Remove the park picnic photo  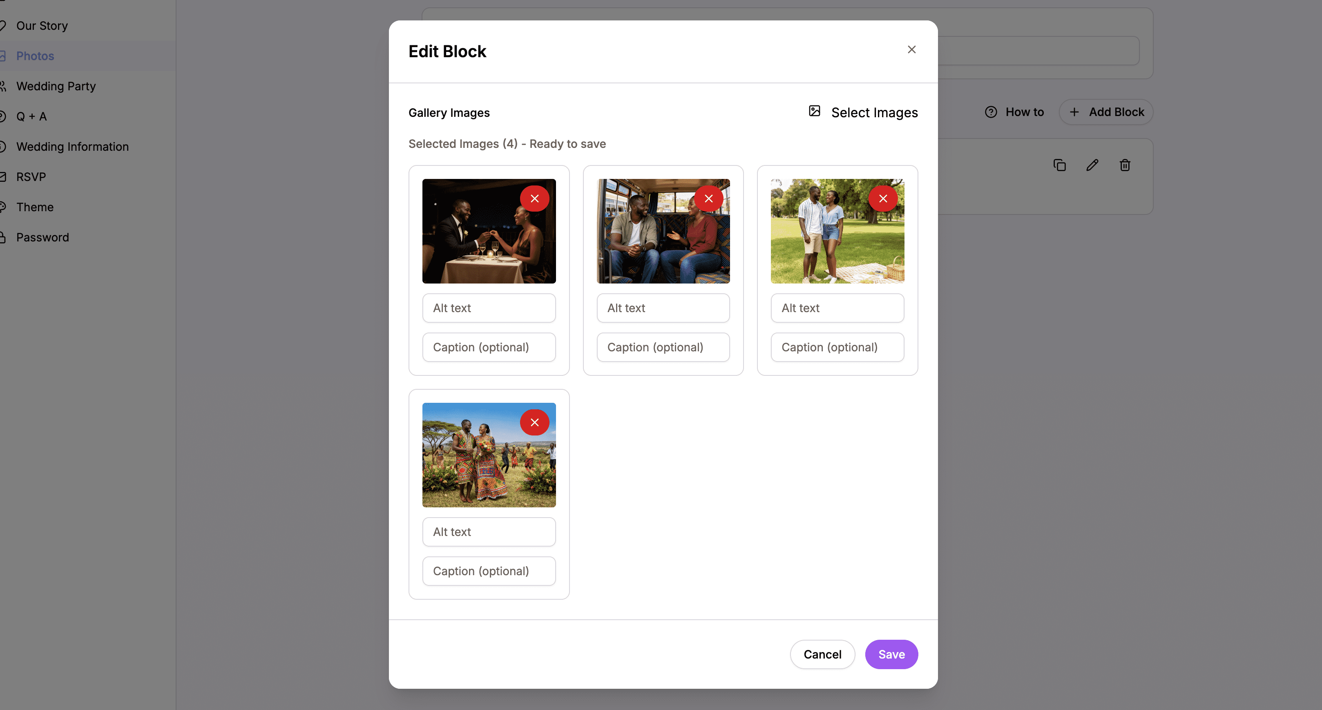[883, 198]
